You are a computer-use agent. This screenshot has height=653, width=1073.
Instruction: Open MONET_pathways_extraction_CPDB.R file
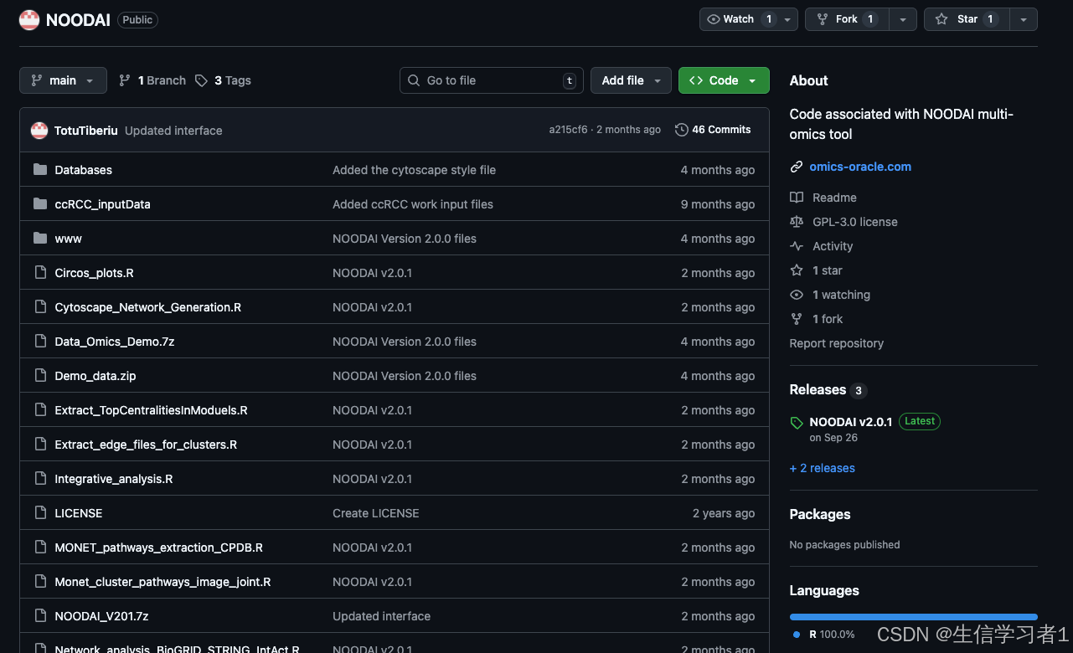click(158, 548)
